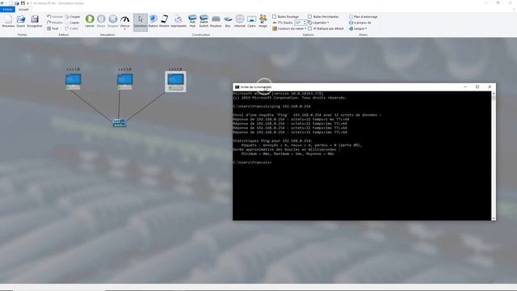Open the Plan d'adressage
Viewport: 517px width, 291px height.
364,16
